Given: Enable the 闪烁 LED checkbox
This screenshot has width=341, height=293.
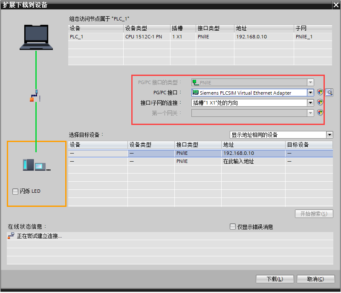Looking at the screenshot, I should click(16, 191).
